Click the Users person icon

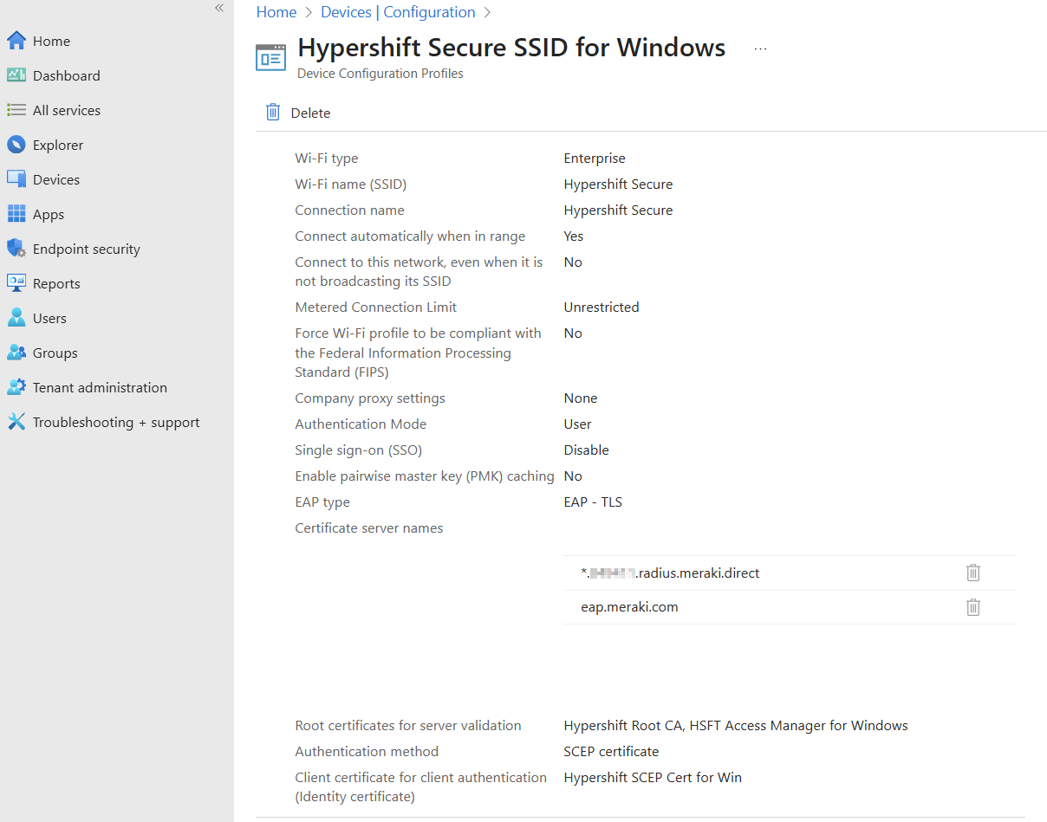[16, 318]
